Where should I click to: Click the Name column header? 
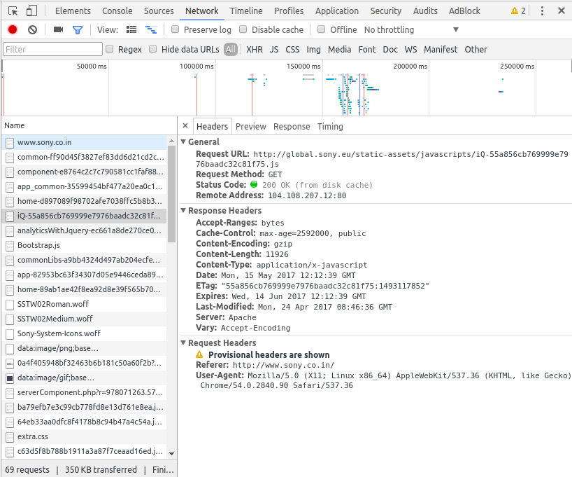[x=89, y=125]
